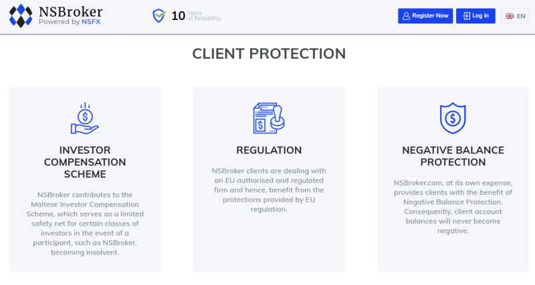The image size is (535, 285).
Task: Click the document stamp regulation icon
Action: [269, 118]
